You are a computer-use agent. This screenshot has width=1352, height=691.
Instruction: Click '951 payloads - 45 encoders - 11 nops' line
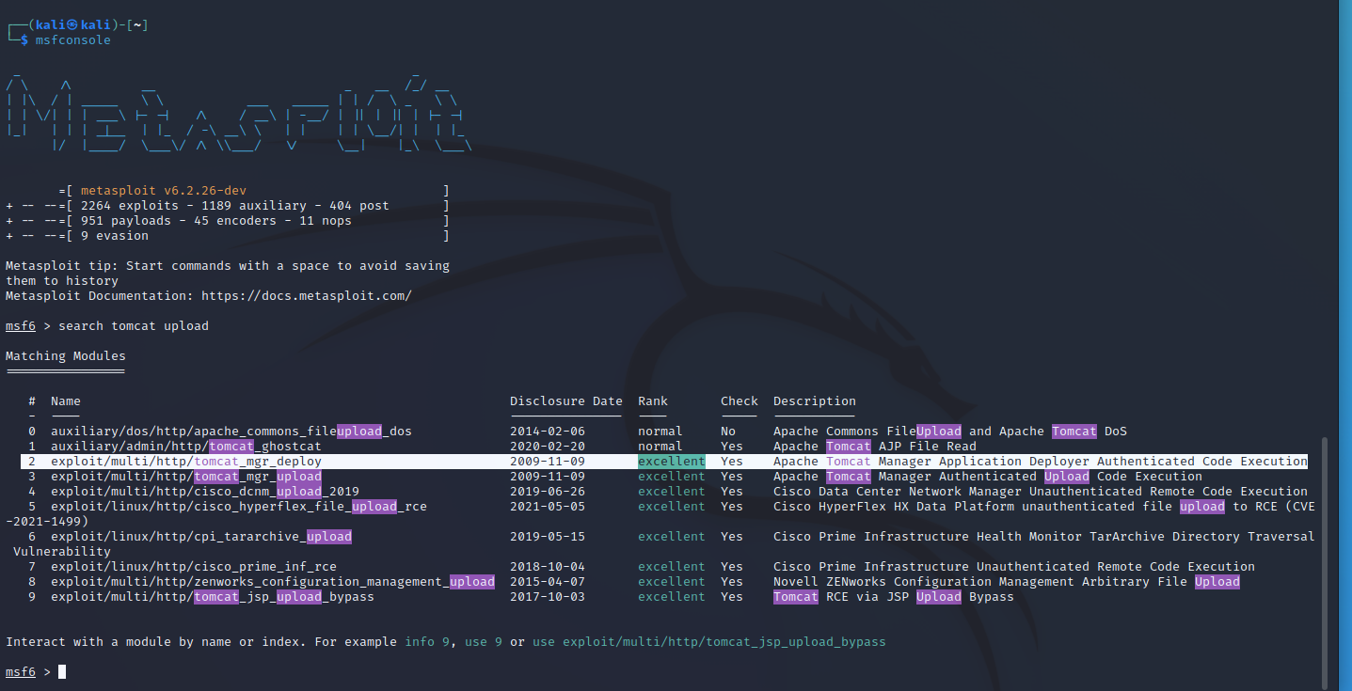[216, 221]
